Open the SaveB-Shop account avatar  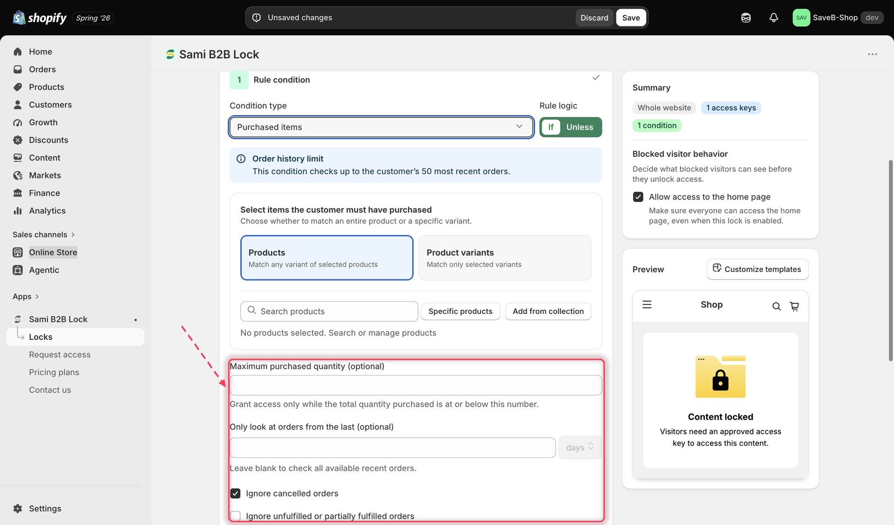click(801, 18)
